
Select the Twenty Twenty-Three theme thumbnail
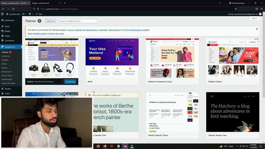[x=172, y=112]
